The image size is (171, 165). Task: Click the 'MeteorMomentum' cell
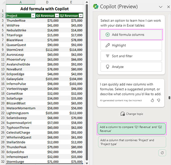[21, 108]
